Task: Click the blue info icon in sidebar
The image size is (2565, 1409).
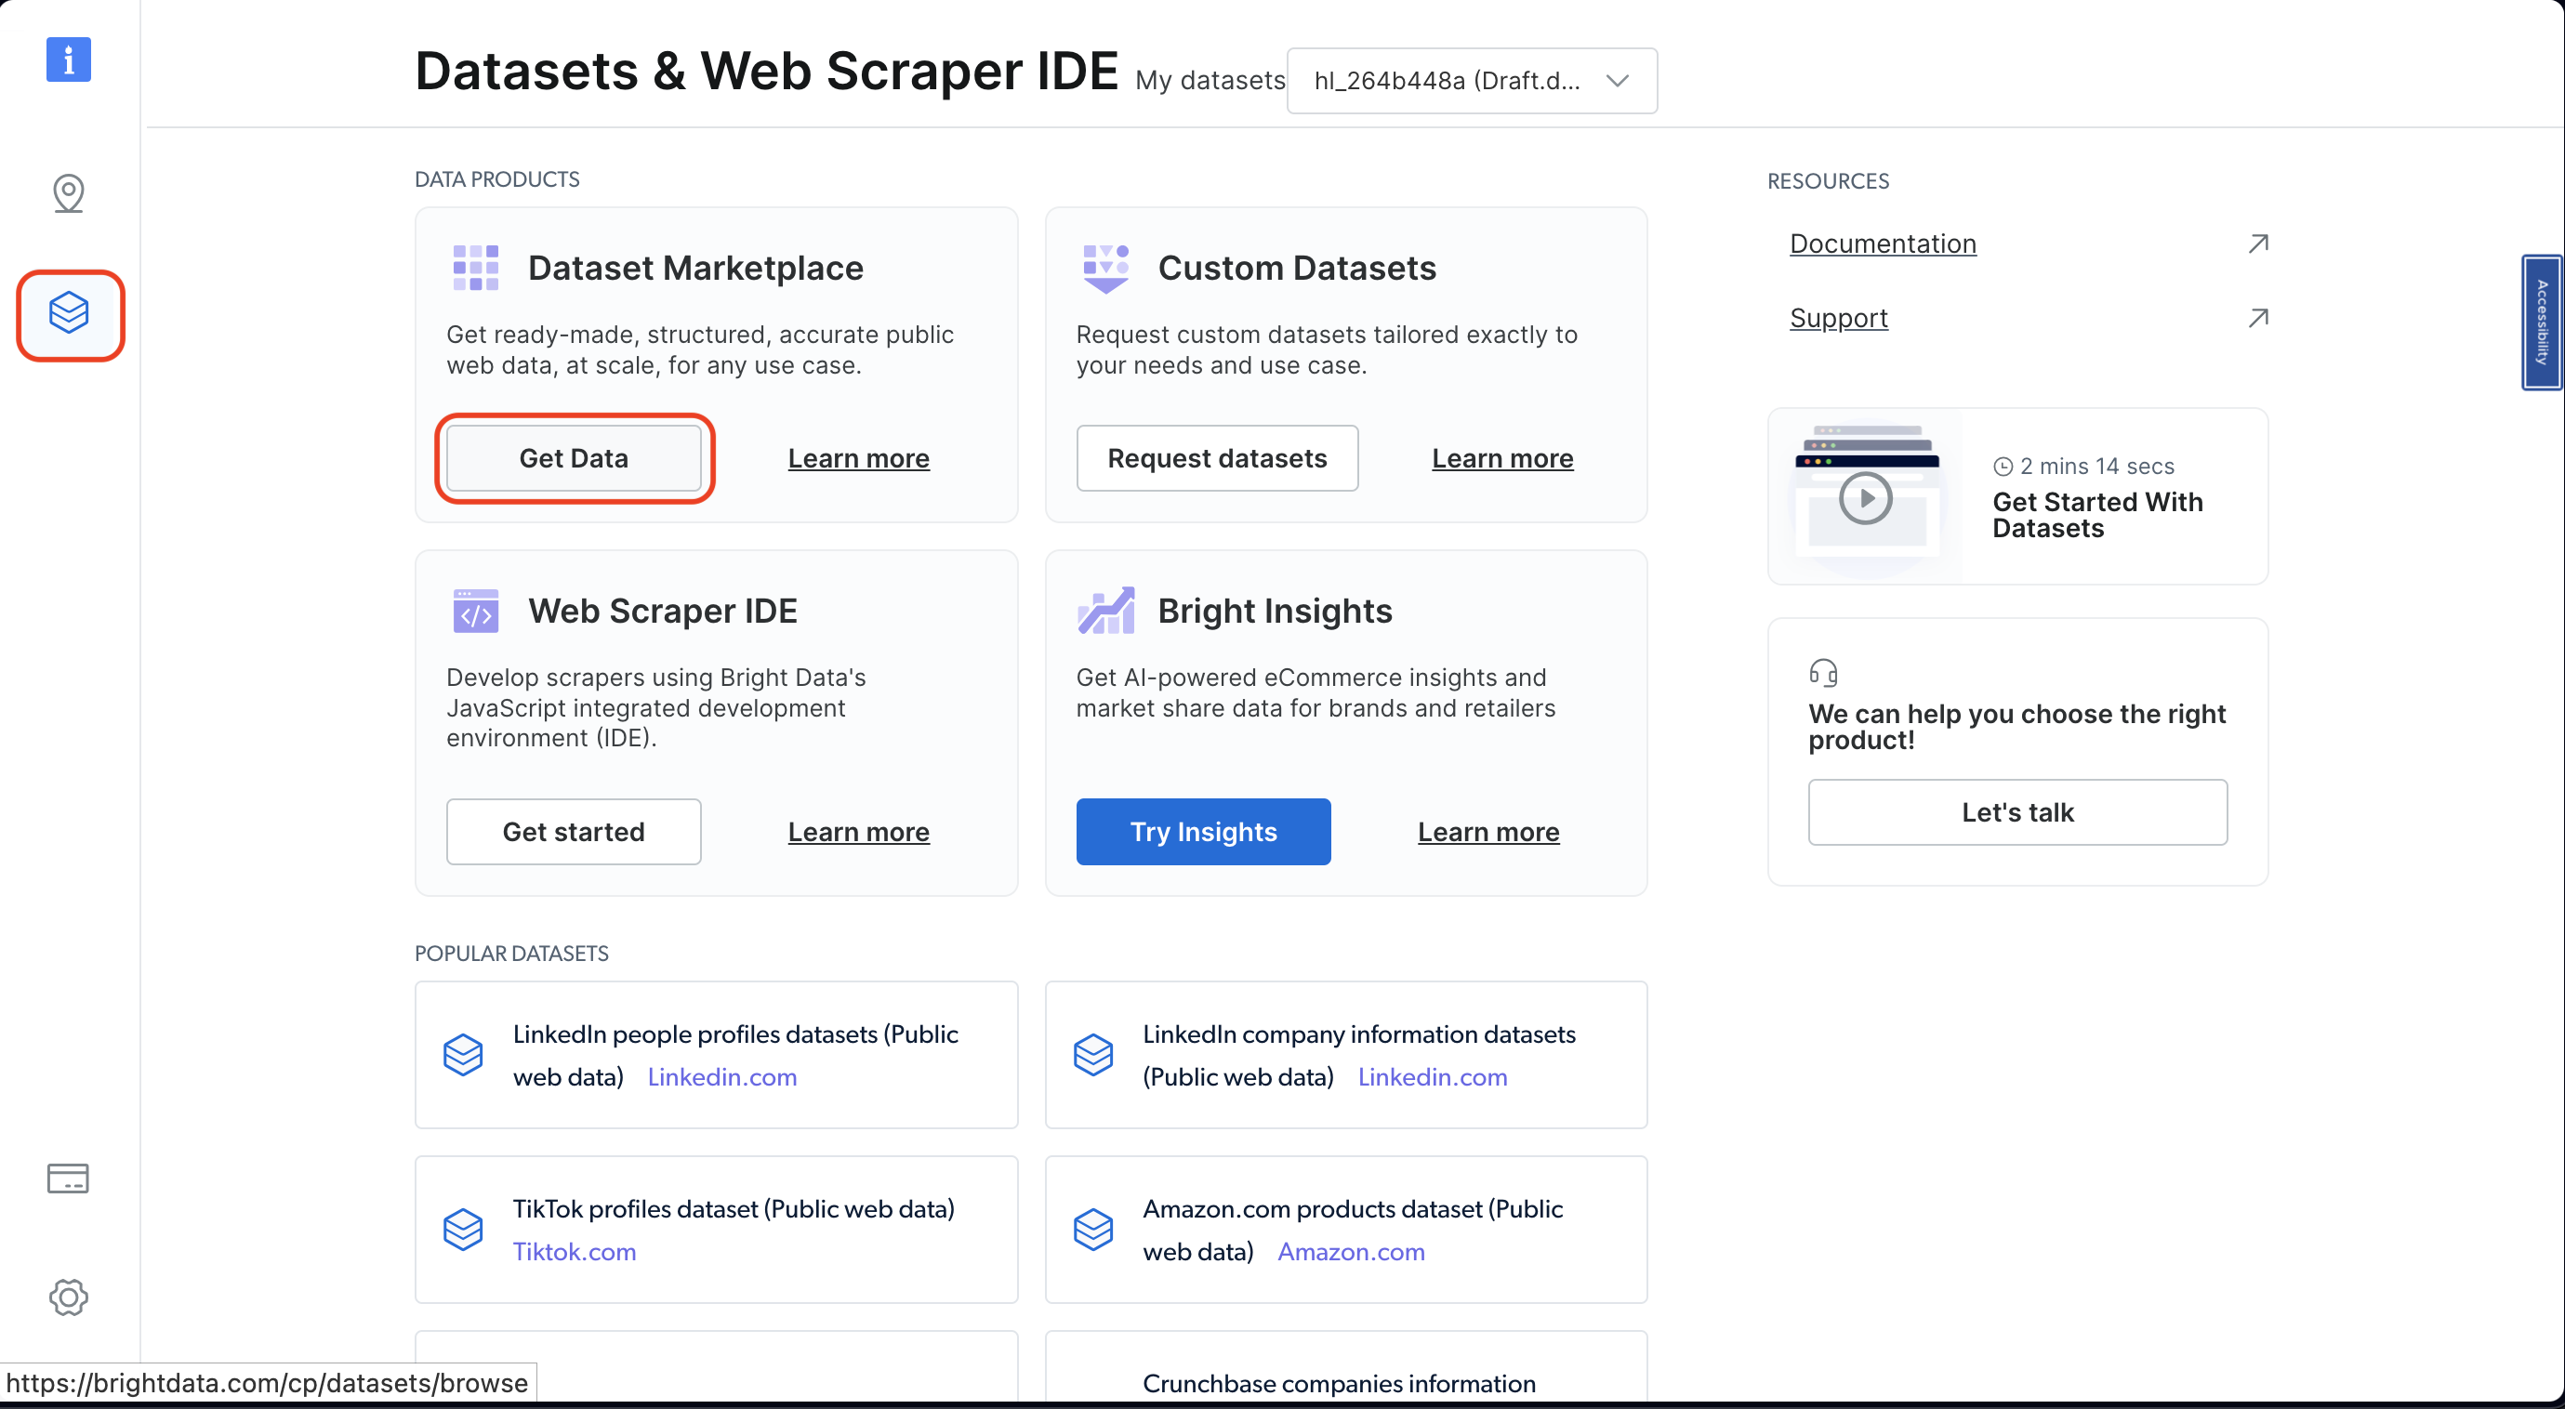Action: click(x=68, y=59)
